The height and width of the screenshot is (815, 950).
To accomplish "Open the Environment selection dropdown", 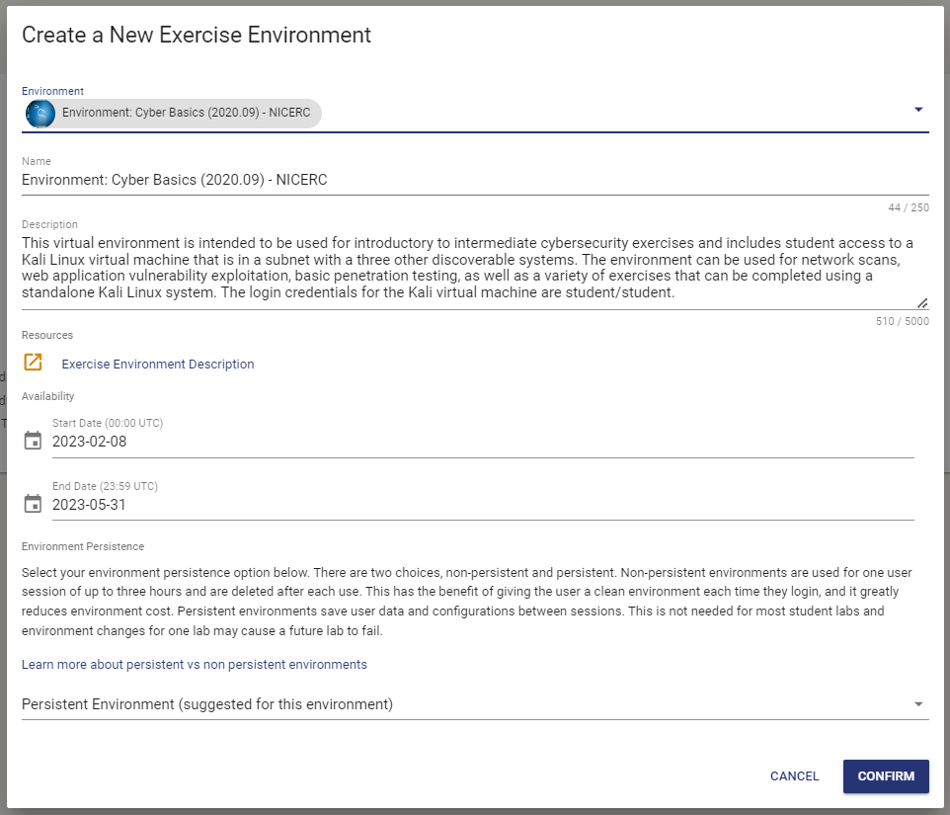I will point(917,110).
